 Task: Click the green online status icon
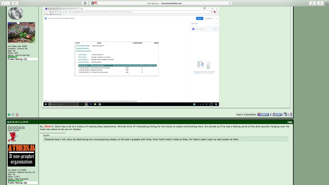coord(9,115)
